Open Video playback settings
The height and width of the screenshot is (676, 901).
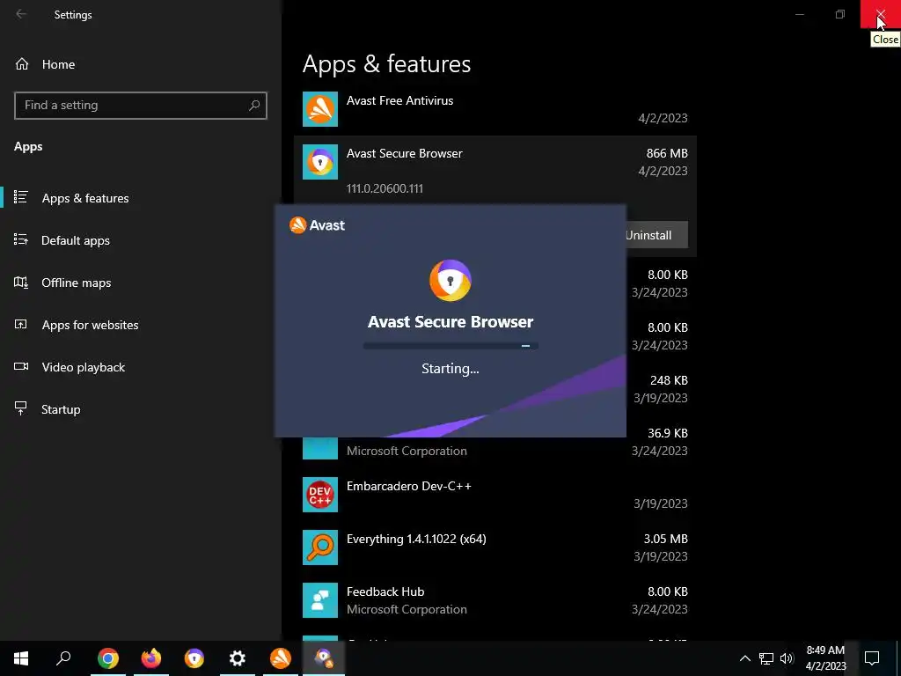tap(141, 367)
